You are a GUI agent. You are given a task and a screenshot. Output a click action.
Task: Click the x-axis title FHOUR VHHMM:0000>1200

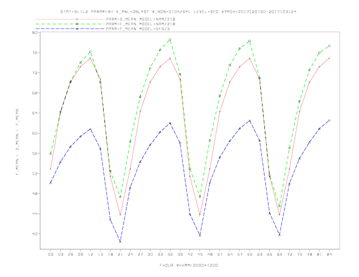click(189, 265)
